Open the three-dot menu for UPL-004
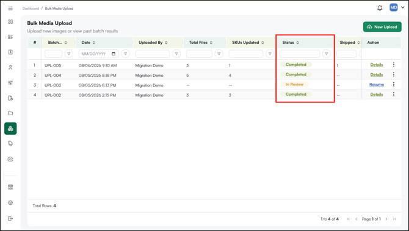The image size is (409, 231). point(394,74)
